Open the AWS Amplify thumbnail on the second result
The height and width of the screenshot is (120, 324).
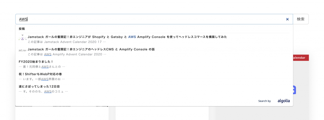pyautogui.click(x=22, y=50)
